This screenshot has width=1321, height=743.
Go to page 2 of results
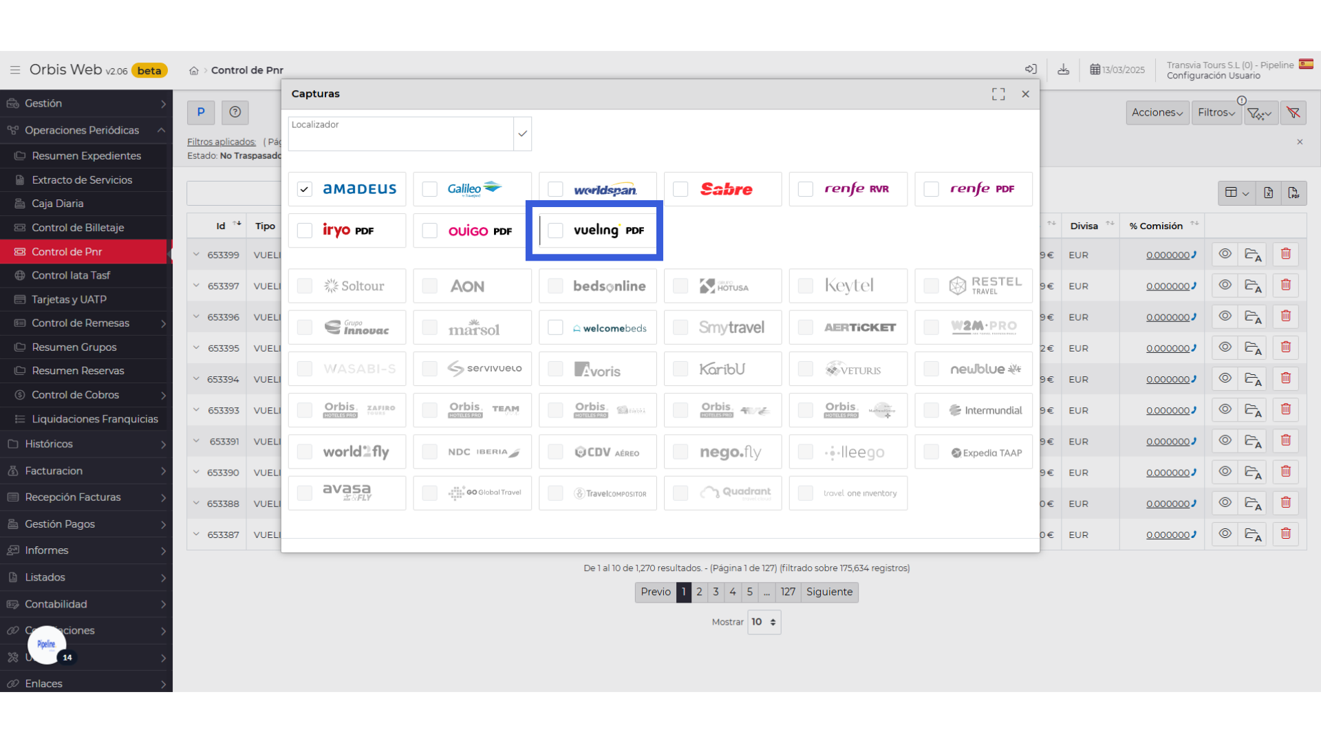pyautogui.click(x=699, y=592)
